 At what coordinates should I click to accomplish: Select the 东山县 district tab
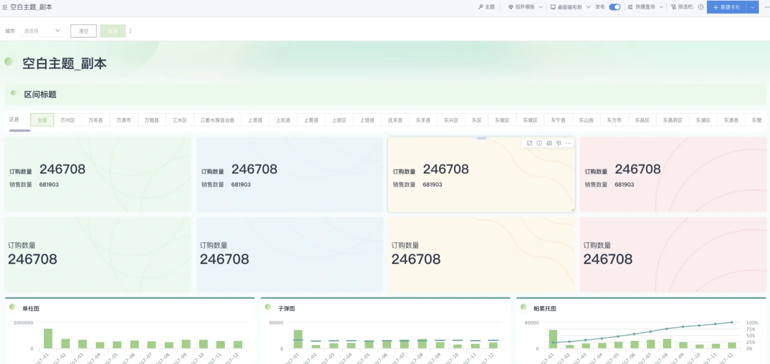point(586,120)
